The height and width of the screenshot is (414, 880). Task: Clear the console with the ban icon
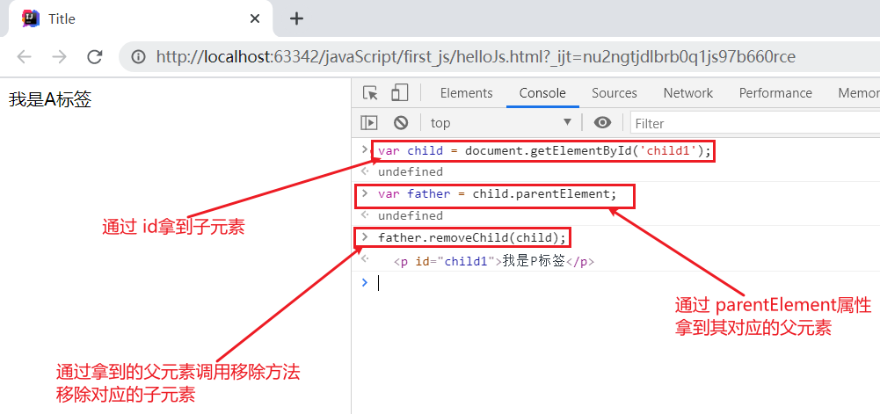pos(400,123)
